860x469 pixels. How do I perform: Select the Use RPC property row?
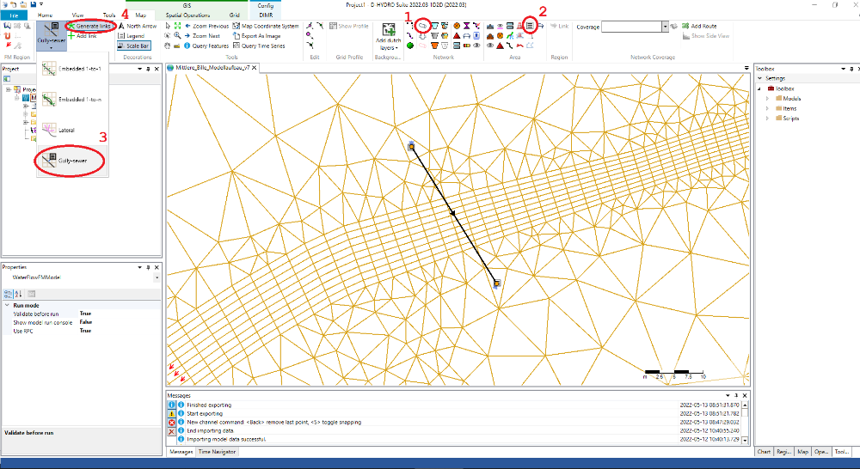[81, 331]
